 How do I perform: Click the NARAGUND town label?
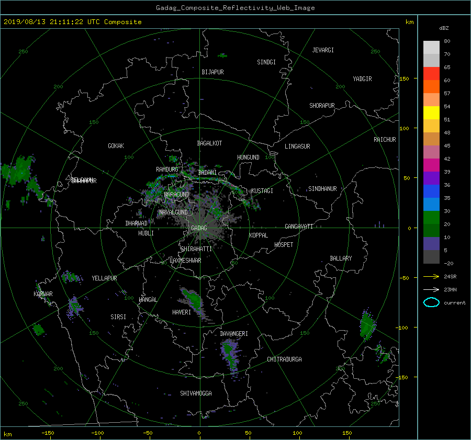[x=177, y=195]
